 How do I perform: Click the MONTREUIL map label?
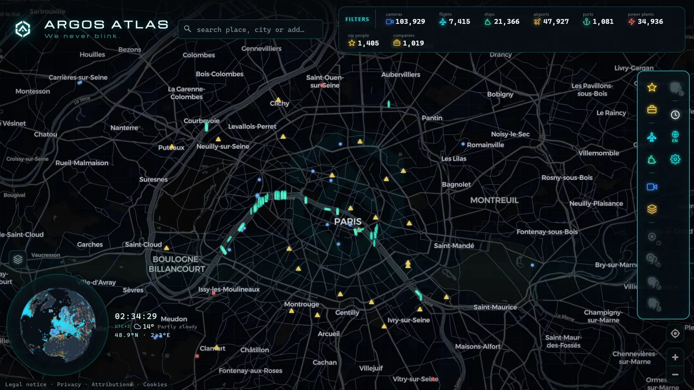(x=494, y=200)
